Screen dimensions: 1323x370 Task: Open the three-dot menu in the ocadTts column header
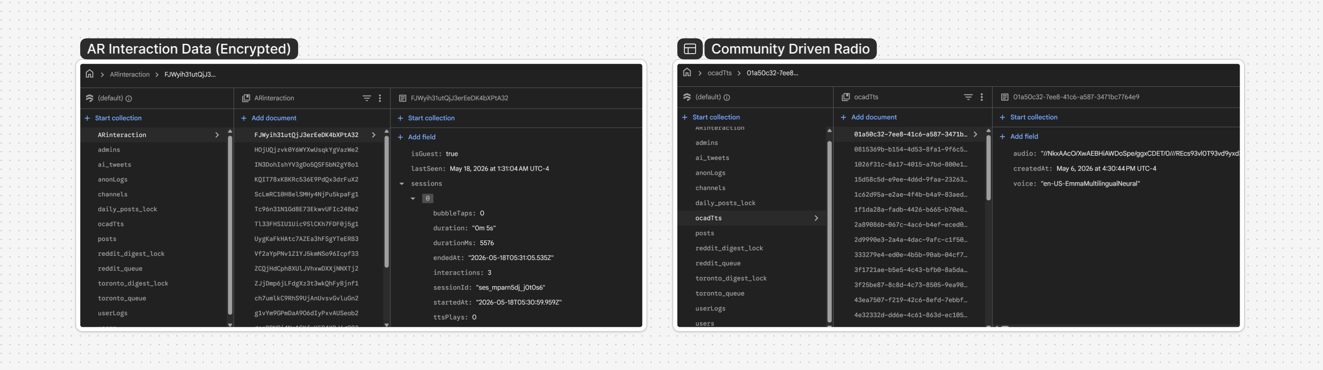click(x=982, y=97)
